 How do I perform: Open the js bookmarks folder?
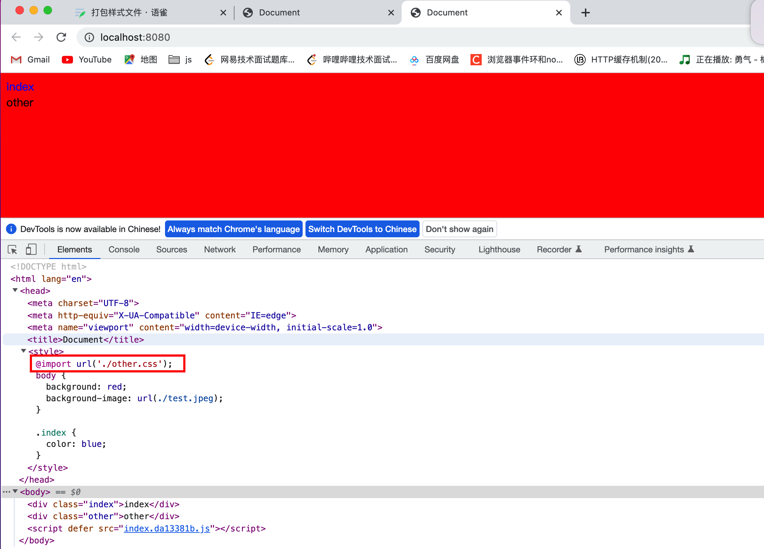(180, 60)
